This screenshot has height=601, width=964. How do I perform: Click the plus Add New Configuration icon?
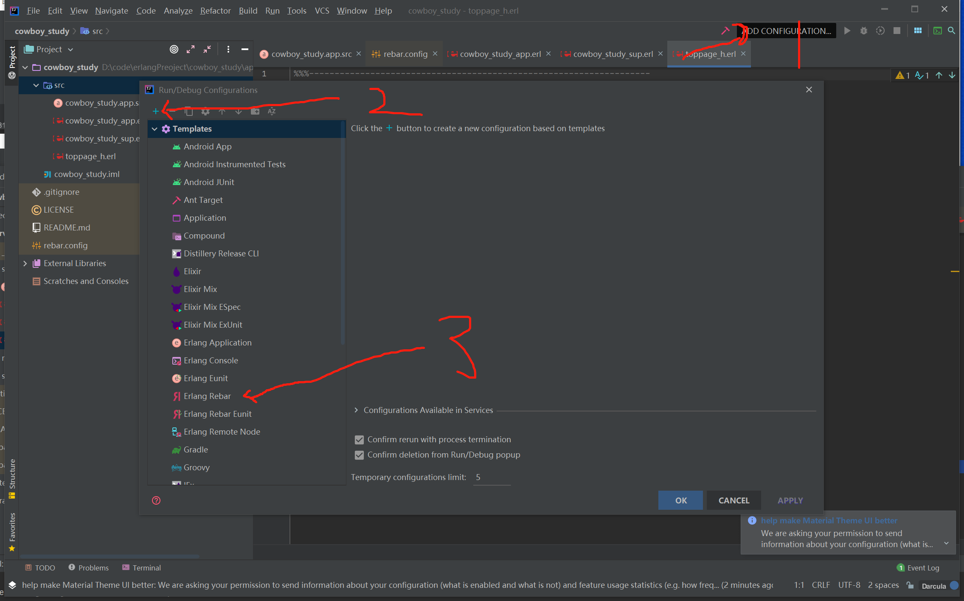pyautogui.click(x=156, y=111)
